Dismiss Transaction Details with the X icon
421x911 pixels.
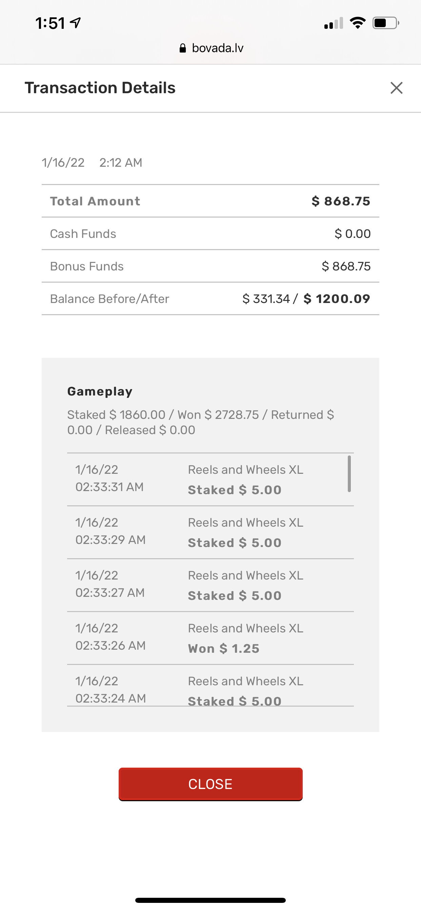[396, 88]
